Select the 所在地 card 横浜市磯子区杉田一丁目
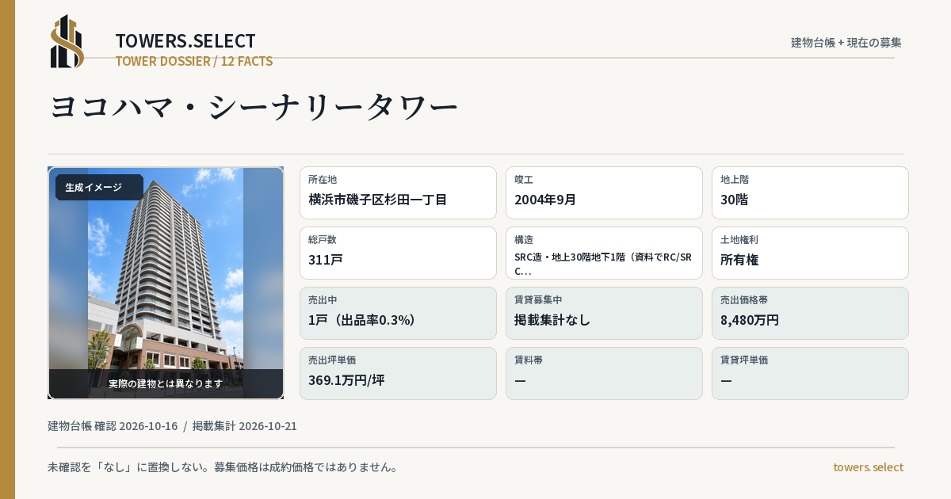Image resolution: width=951 pixels, height=499 pixels. pyautogui.click(x=398, y=192)
